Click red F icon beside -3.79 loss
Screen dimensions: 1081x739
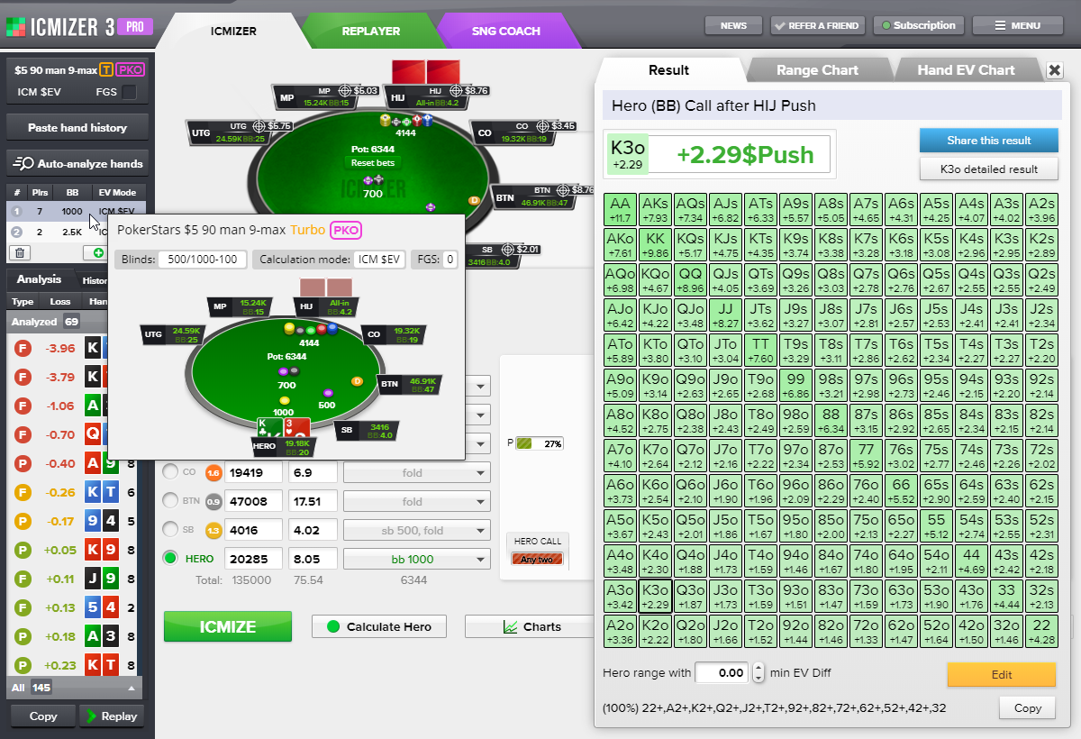tap(25, 378)
